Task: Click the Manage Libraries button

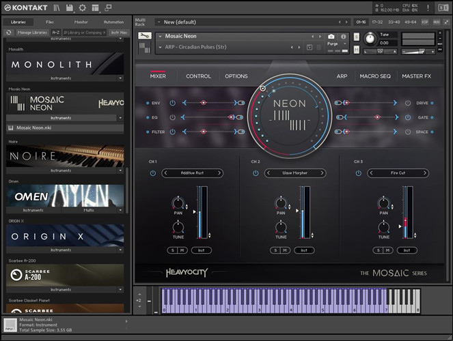Action: pos(32,33)
